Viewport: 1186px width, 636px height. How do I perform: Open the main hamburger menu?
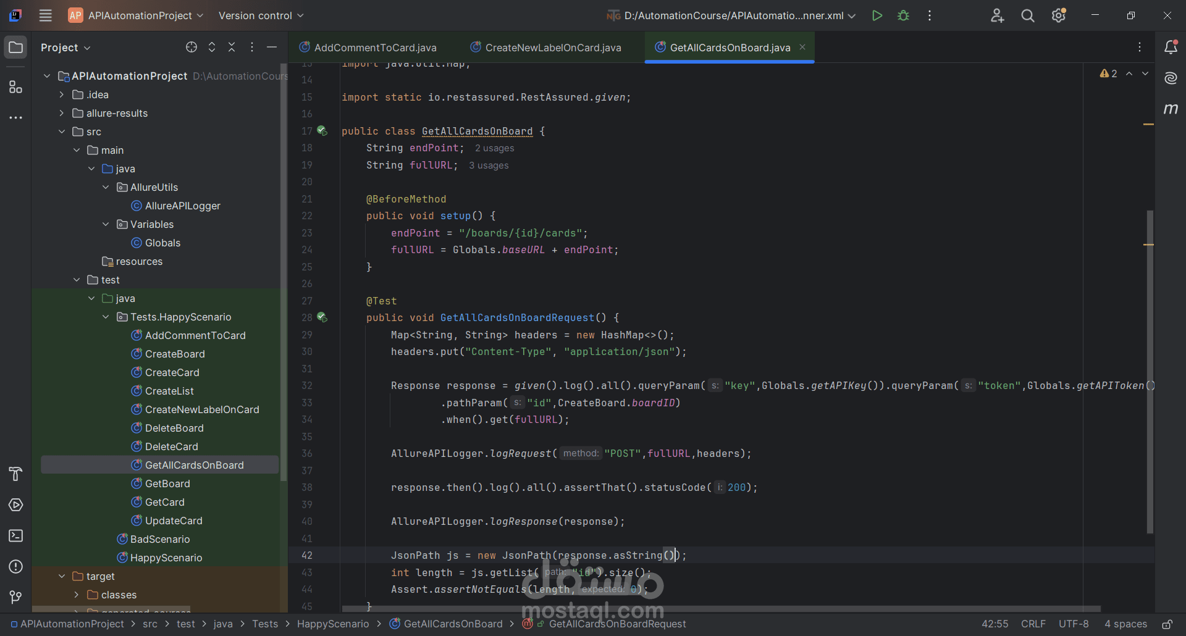click(x=45, y=15)
